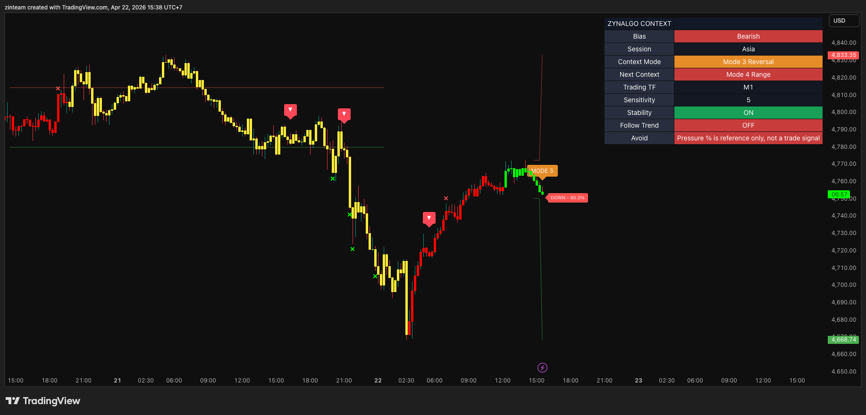Select the M1 trading timeframe value
Image resolution: width=866 pixels, height=415 pixels.
(748, 87)
